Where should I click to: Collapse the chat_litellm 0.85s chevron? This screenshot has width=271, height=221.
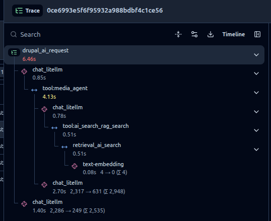click(256, 73)
